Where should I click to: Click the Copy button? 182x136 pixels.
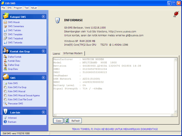[58, 121]
